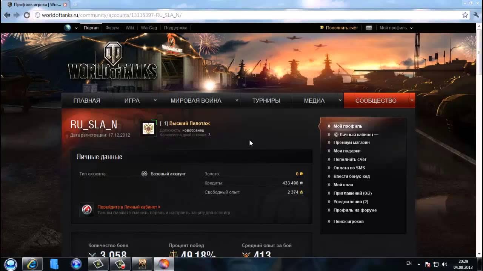Expand the region dropdown arrow beside the globe
The image size is (483, 271).
pos(76,28)
